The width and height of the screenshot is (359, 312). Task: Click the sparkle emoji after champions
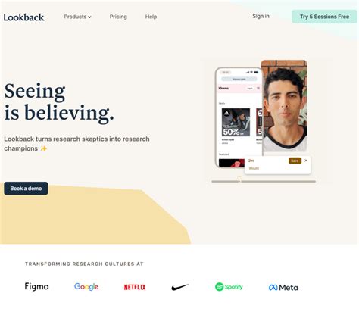[44, 148]
